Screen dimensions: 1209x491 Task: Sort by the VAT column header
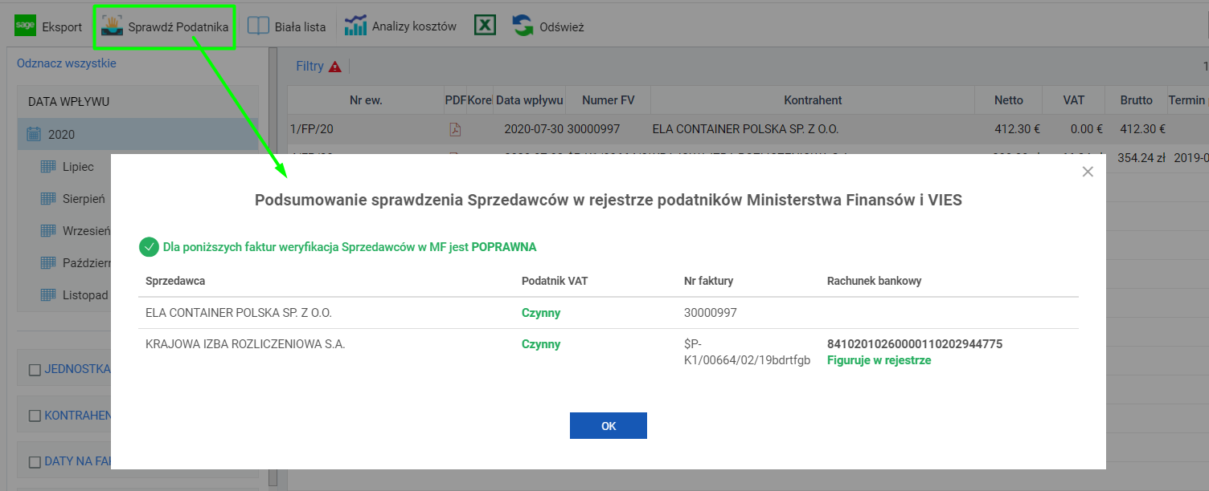tap(1074, 100)
